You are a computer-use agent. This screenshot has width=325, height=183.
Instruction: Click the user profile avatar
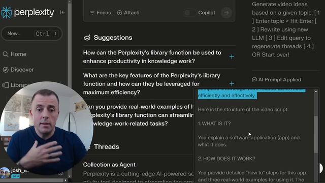pos(5,173)
